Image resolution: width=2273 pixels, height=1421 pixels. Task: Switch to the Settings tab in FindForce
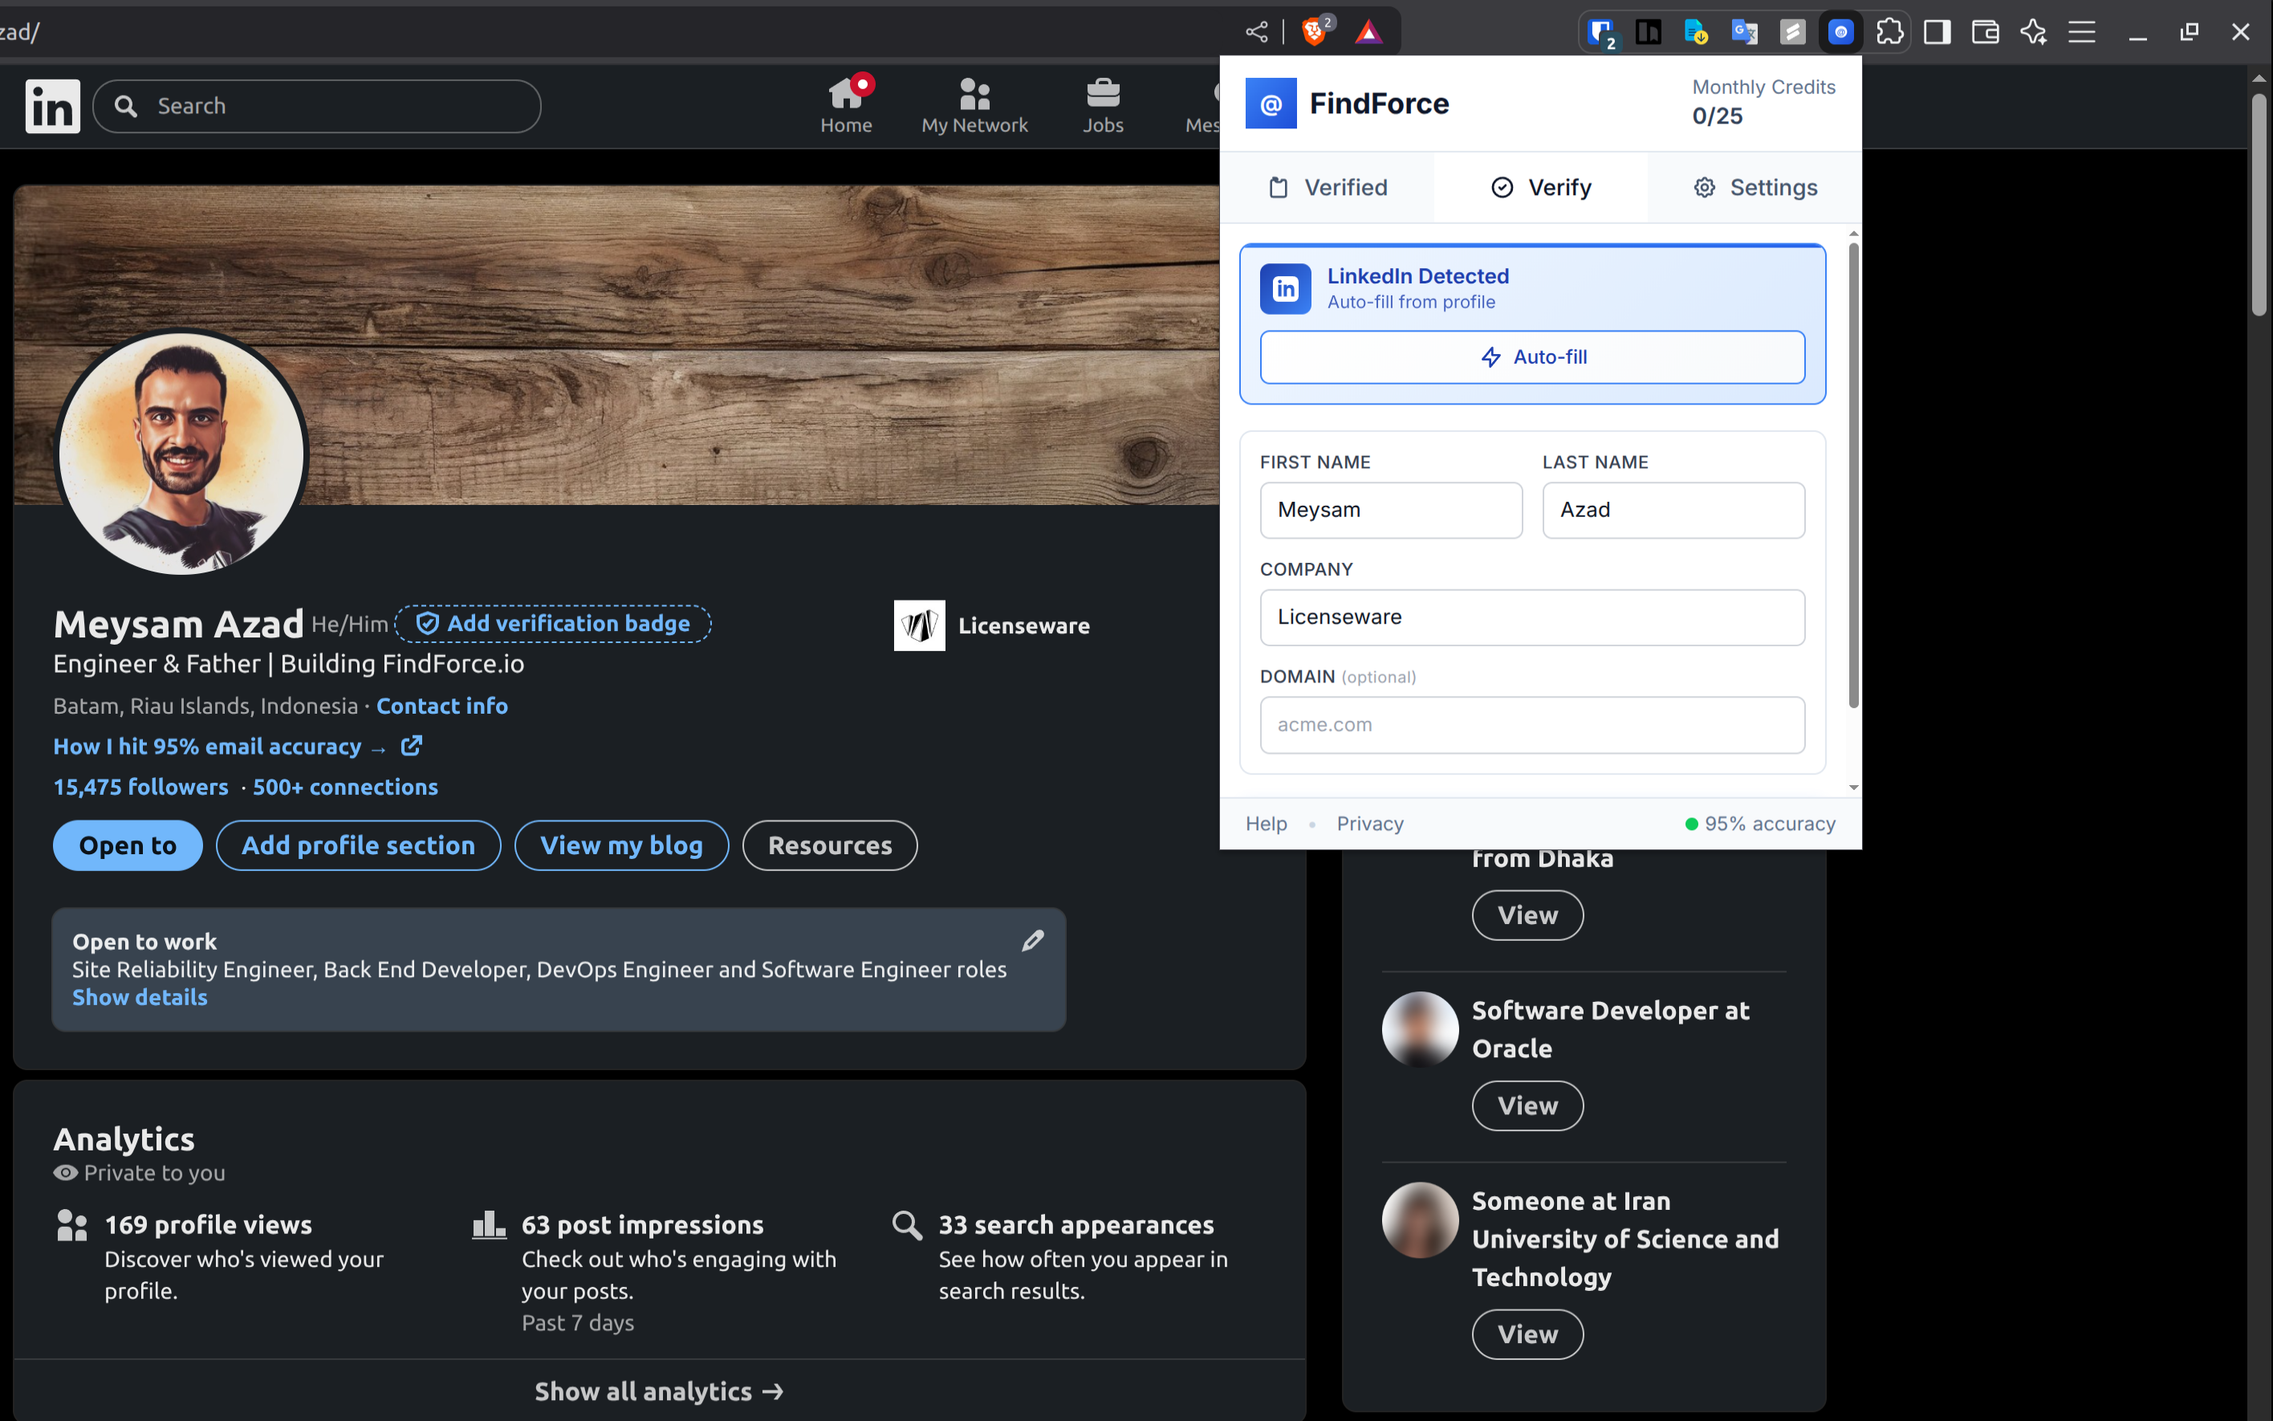pos(1755,187)
